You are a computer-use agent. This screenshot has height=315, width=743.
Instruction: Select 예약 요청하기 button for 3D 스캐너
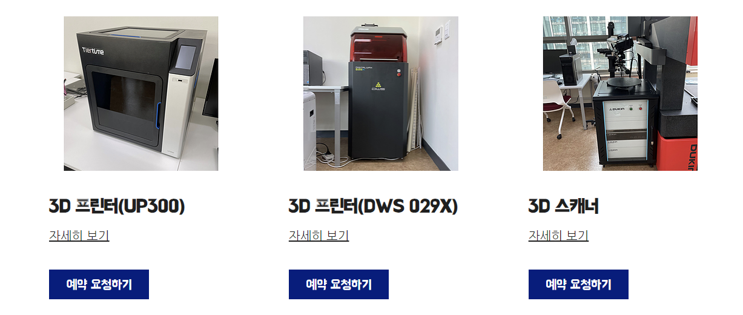coord(578,284)
